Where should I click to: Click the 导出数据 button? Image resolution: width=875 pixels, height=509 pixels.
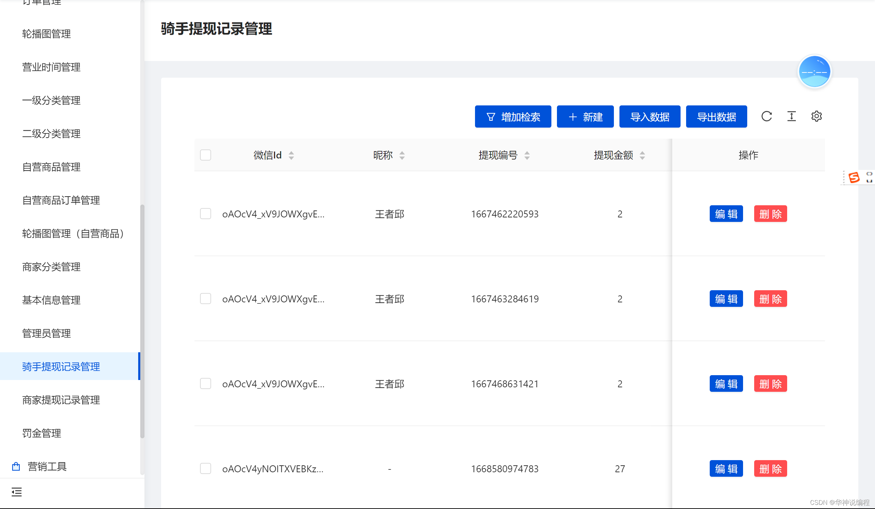pos(716,117)
